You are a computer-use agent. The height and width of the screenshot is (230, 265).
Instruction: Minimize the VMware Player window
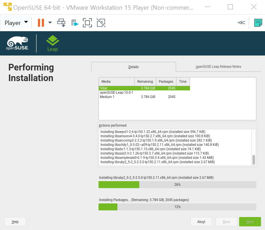[x=207, y=7]
